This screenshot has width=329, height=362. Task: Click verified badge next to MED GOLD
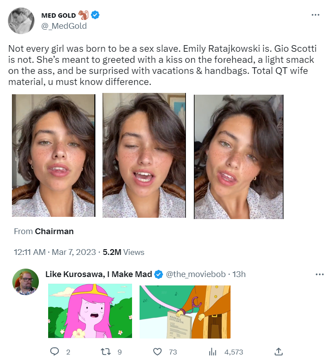95,15
